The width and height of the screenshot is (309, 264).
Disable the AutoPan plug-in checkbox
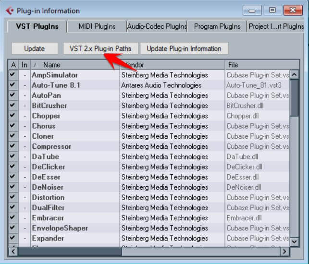(x=12, y=95)
